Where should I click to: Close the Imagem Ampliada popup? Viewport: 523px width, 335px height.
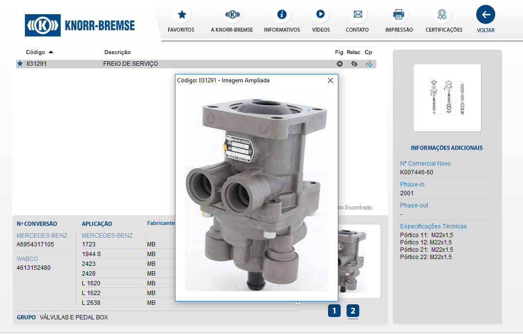(330, 80)
